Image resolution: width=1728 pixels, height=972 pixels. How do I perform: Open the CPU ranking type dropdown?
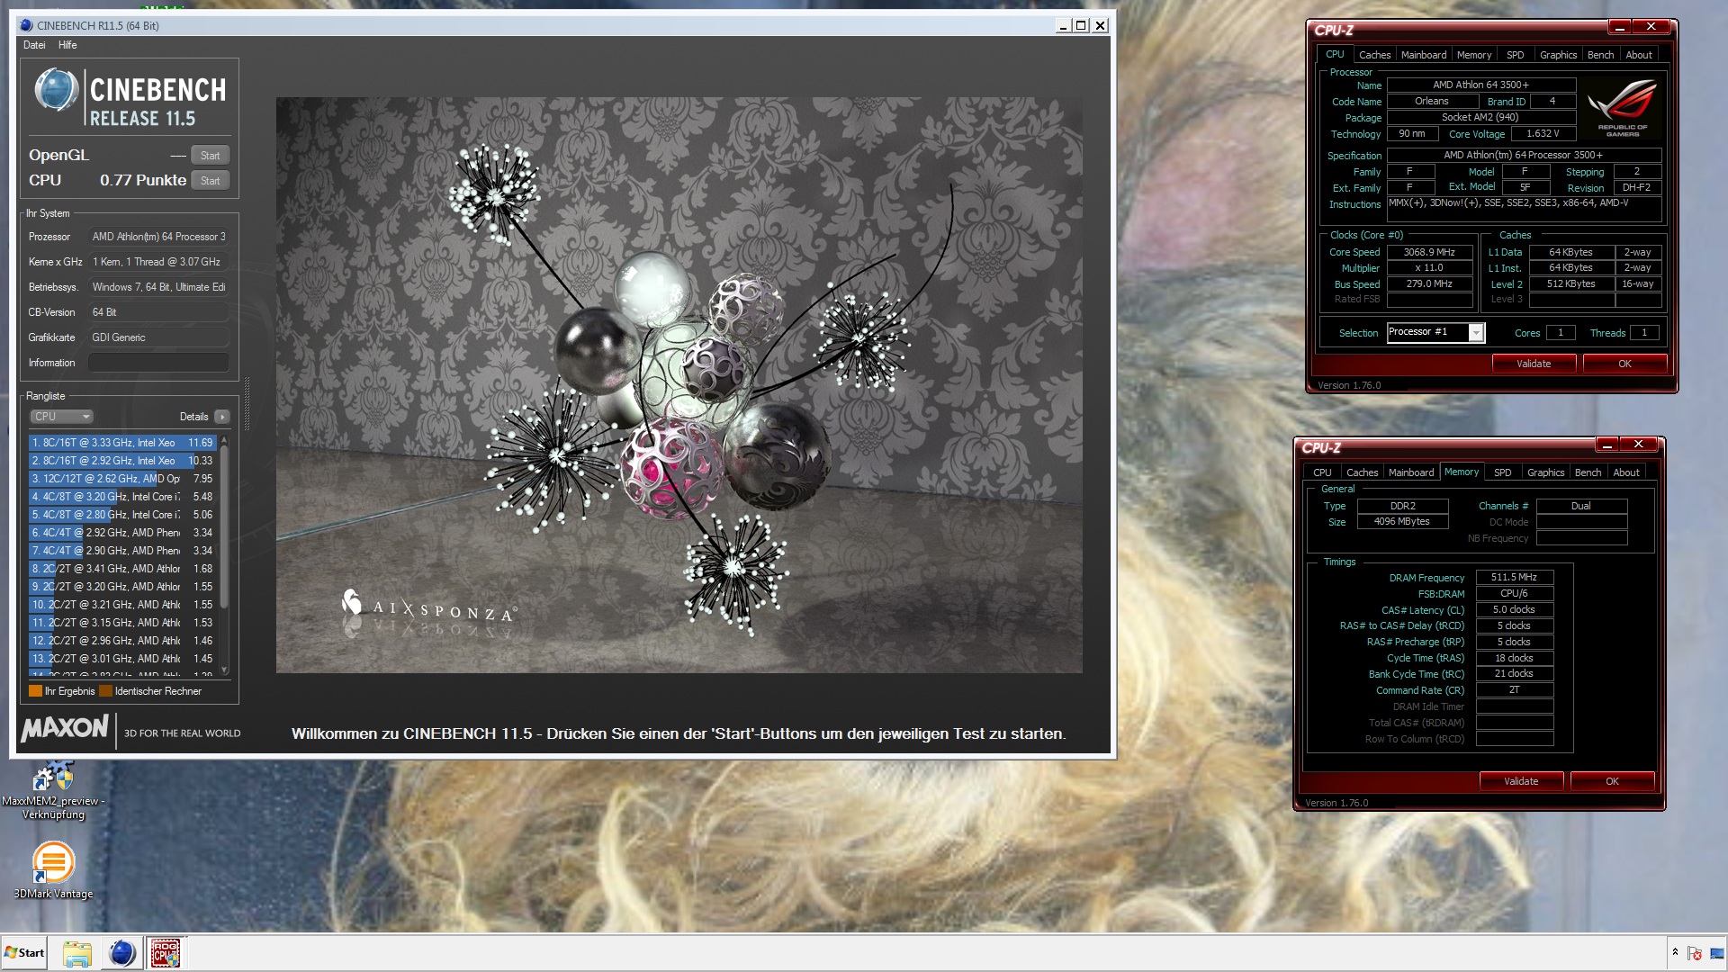click(61, 417)
